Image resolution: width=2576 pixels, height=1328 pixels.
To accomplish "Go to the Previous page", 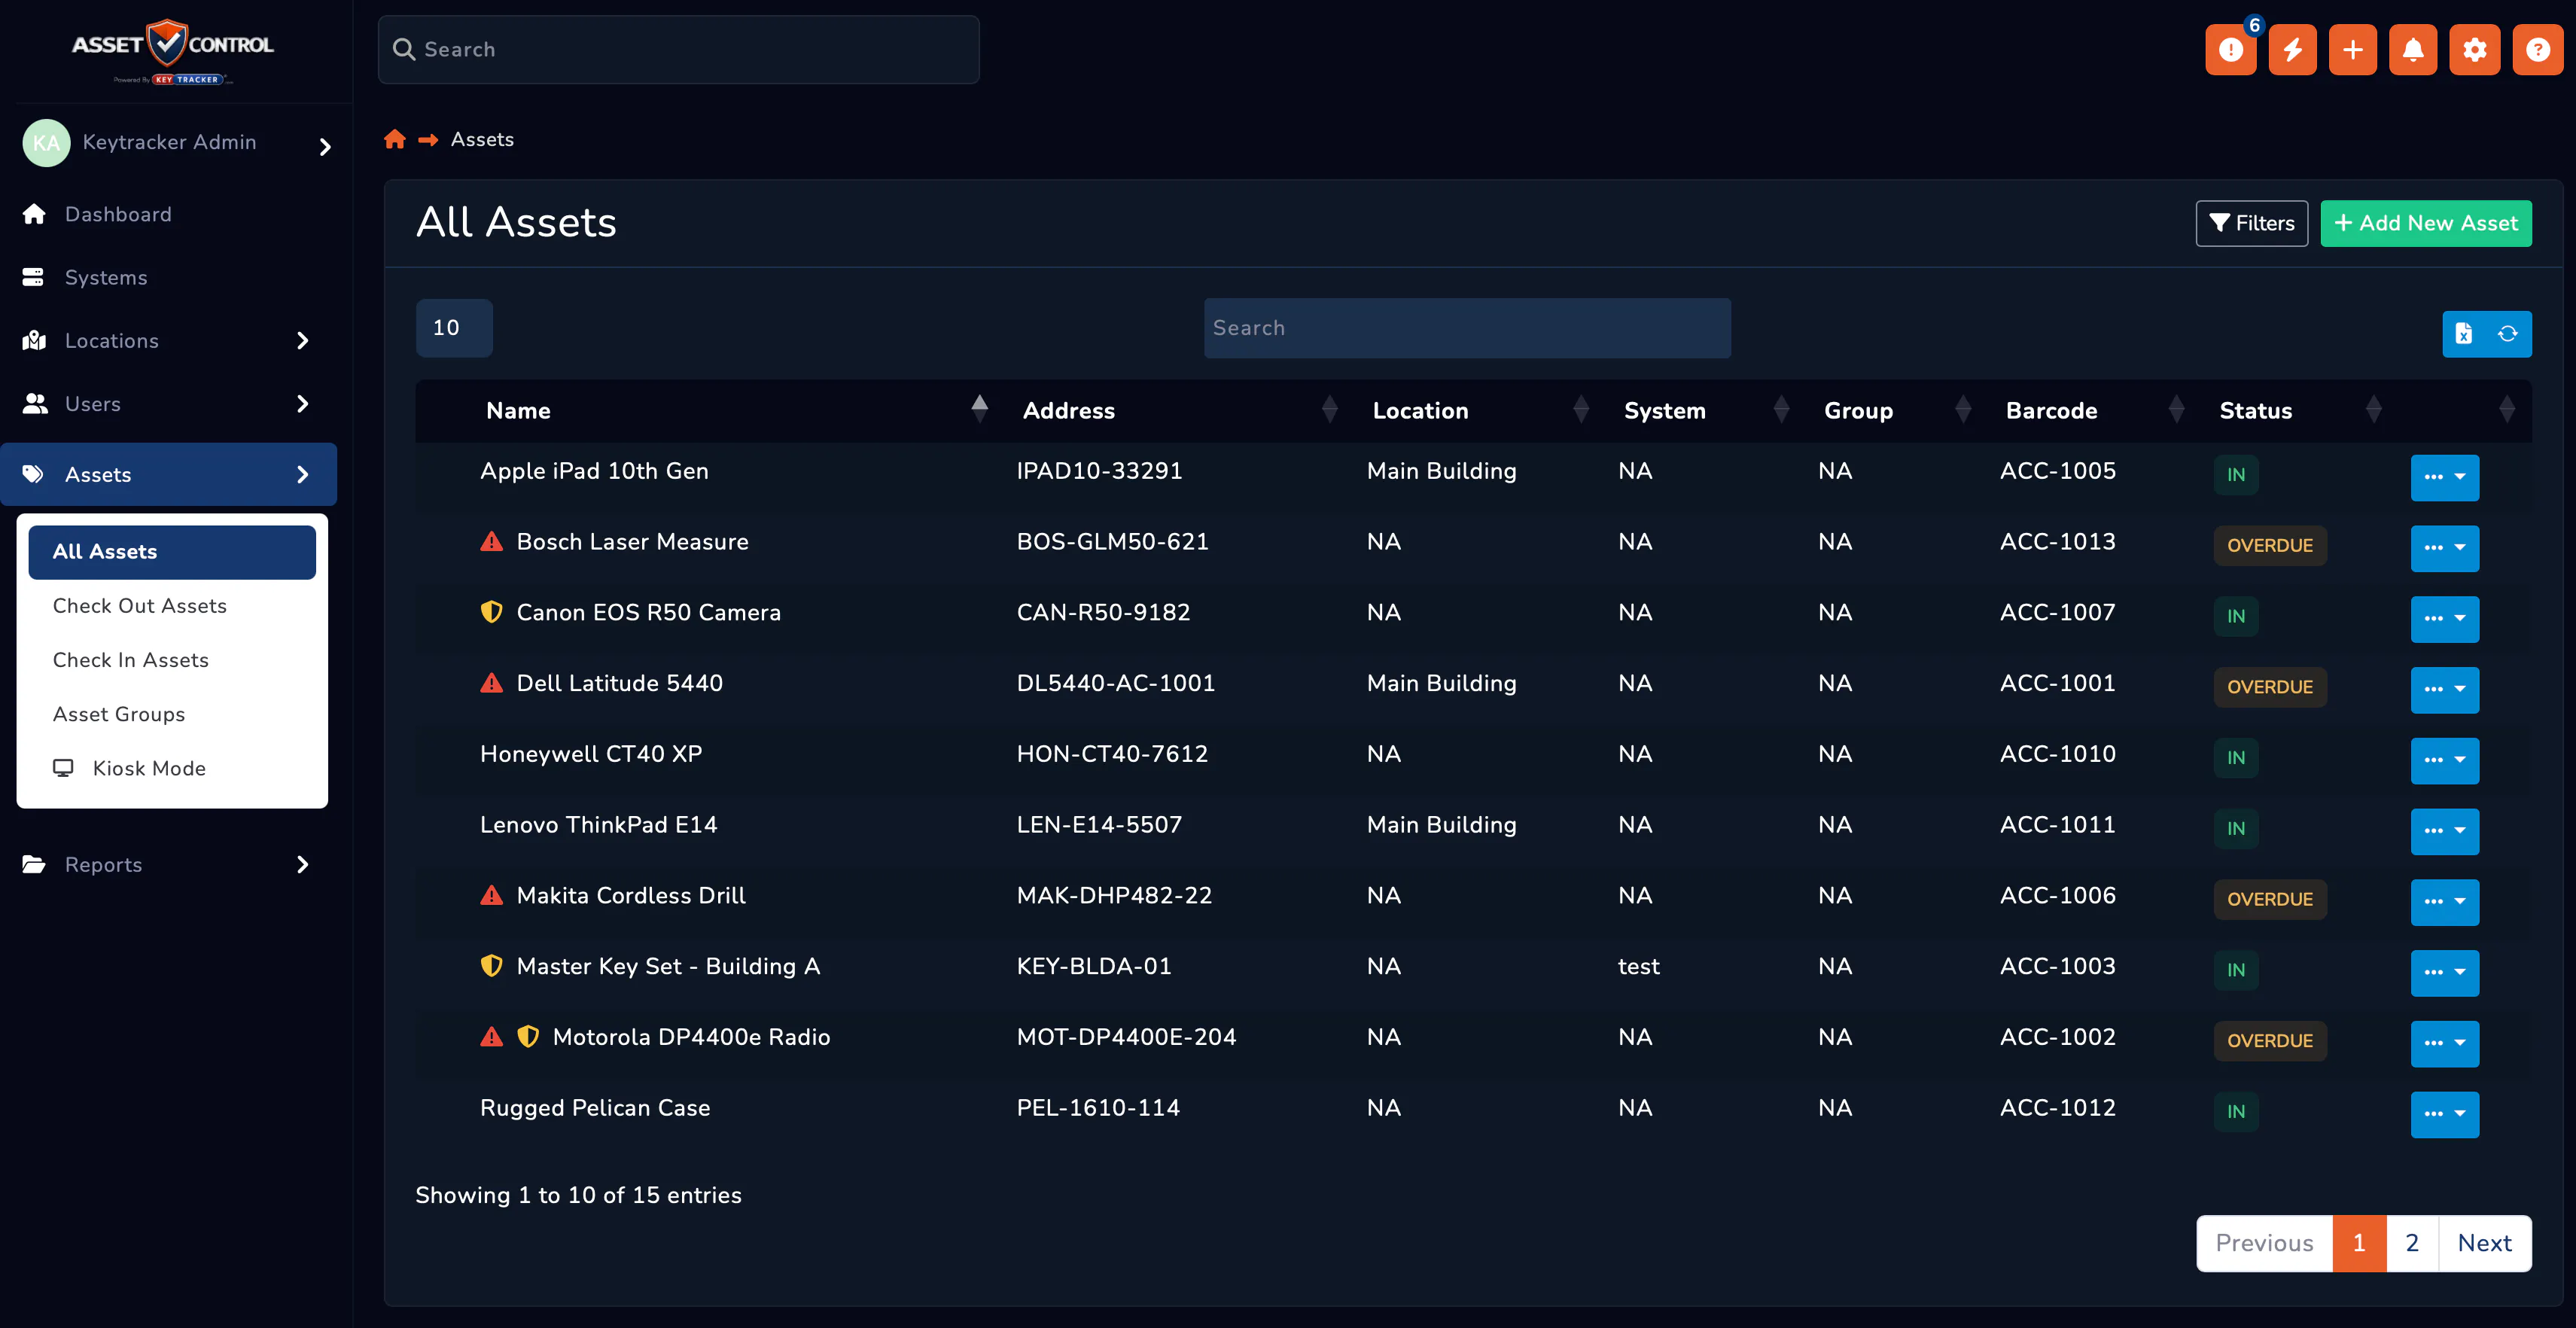I will (x=2264, y=1243).
